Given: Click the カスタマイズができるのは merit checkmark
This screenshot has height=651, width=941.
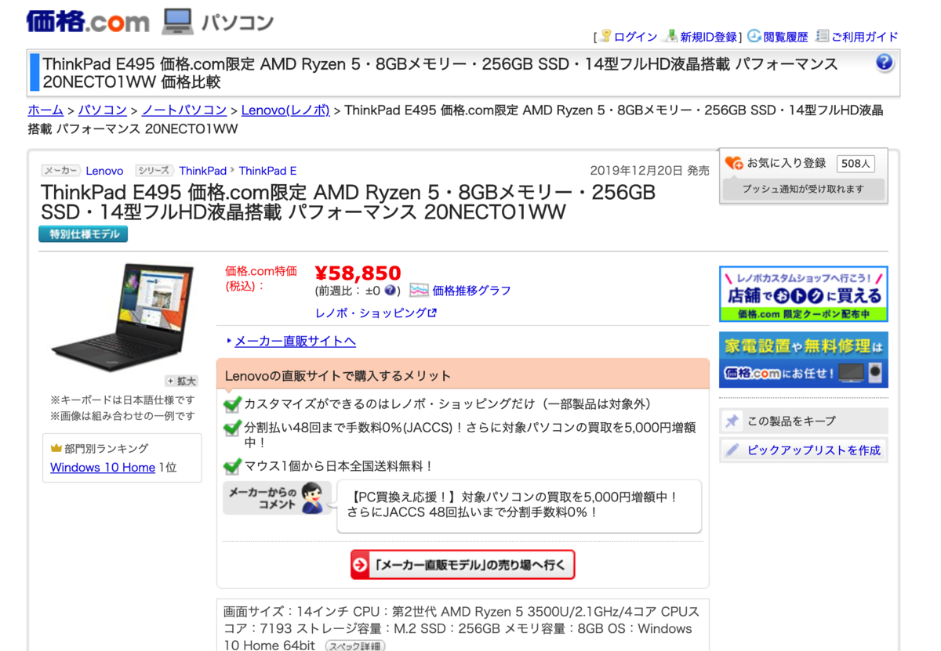Looking at the screenshot, I should coord(231,404).
